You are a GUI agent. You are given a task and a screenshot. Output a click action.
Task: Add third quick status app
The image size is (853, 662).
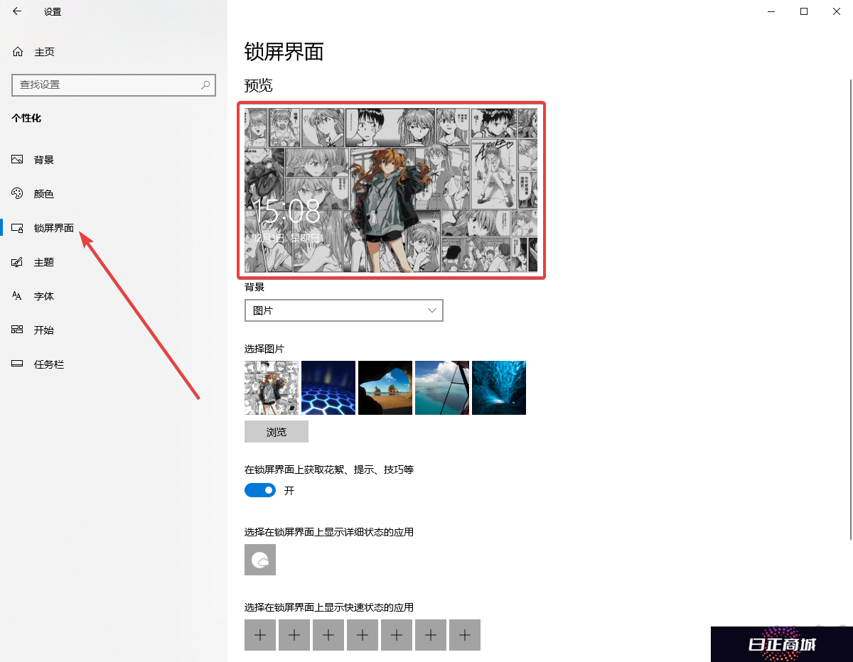[x=328, y=635]
